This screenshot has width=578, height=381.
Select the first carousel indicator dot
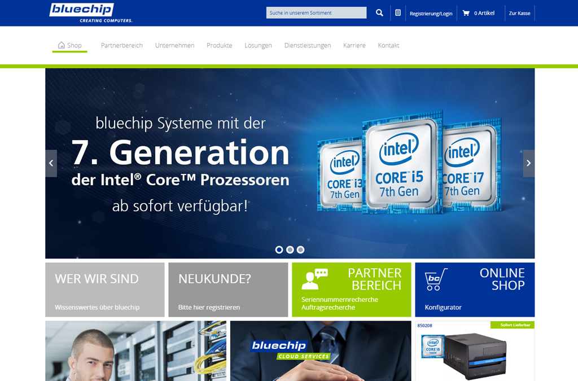279,249
